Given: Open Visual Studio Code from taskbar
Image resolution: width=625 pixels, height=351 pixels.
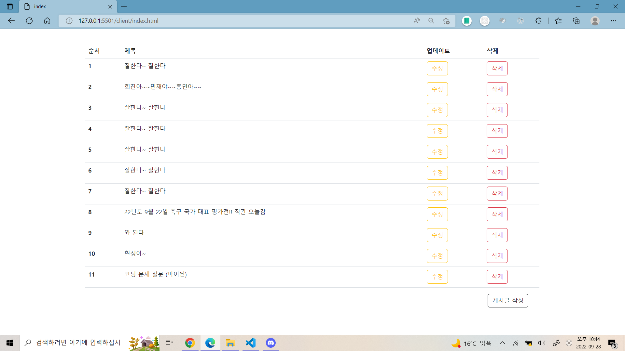Looking at the screenshot, I should [250, 343].
